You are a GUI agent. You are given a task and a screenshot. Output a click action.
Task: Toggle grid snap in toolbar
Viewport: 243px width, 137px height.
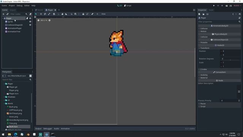coord(75,14)
